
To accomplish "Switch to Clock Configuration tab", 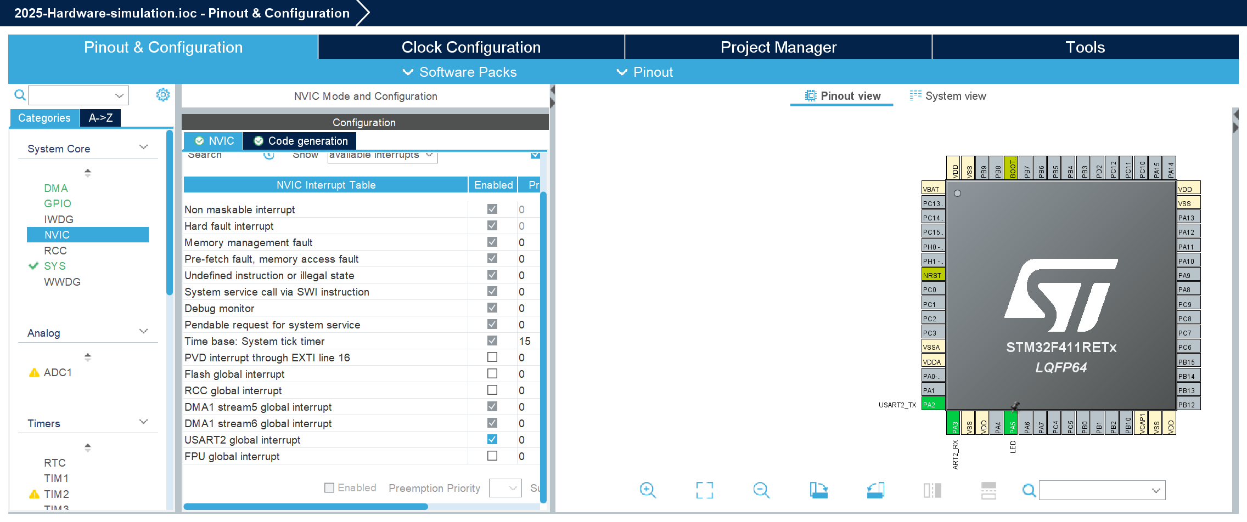I will tap(471, 47).
